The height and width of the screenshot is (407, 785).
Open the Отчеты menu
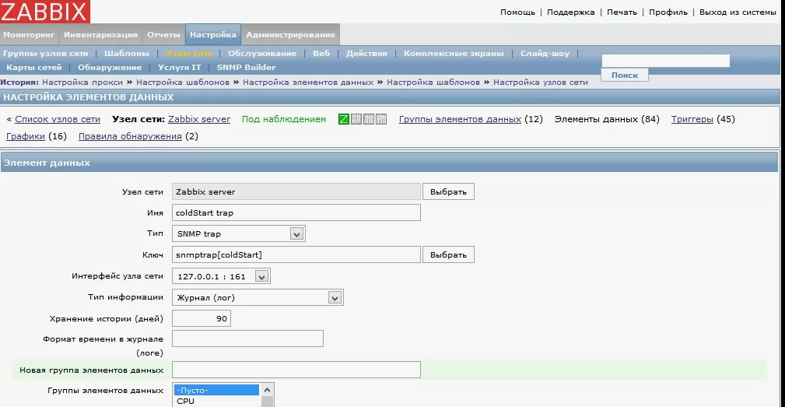(163, 34)
